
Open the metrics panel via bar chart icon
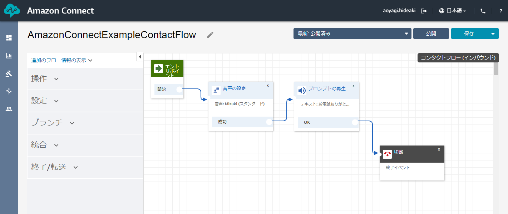tap(9, 56)
